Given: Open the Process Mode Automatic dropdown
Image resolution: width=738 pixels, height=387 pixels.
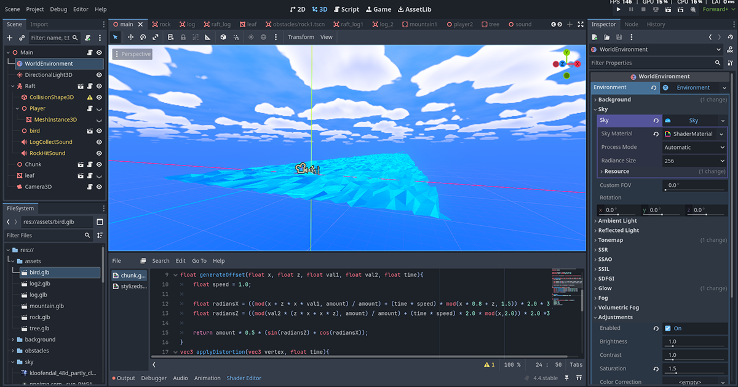Looking at the screenshot, I should (x=694, y=148).
